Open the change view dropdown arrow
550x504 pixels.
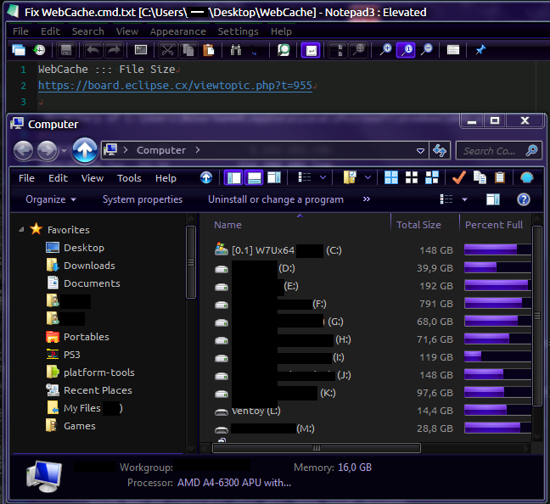[464, 199]
